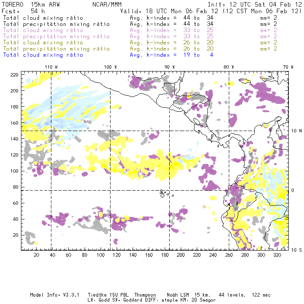
Task: Click the purple 'Avg. k-index = 33 to 25' cloud row
Action: pos(172,30)
